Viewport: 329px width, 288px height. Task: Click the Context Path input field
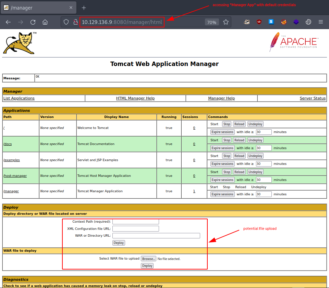[x=135, y=221]
